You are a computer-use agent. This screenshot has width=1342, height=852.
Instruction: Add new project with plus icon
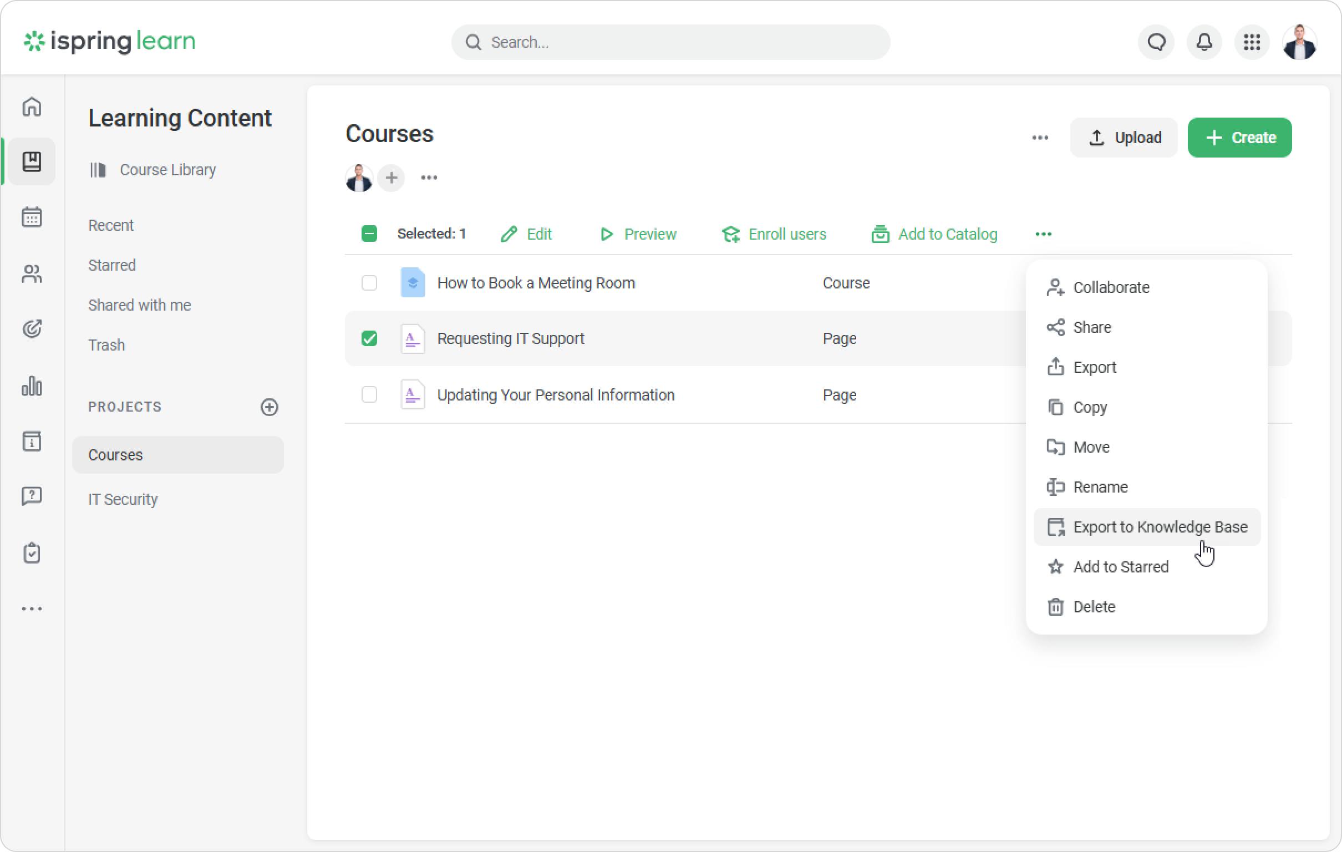269,407
